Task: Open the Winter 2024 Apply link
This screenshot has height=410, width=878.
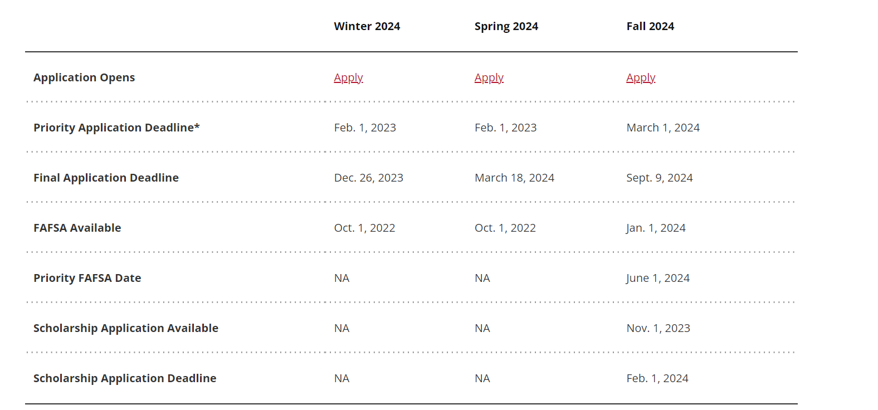Action: pyautogui.click(x=348, y=78)
